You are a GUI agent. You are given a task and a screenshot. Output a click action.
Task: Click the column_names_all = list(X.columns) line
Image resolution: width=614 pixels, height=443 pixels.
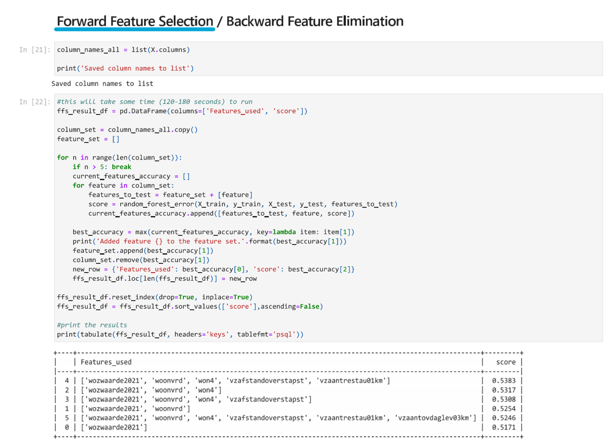(123, 50)
